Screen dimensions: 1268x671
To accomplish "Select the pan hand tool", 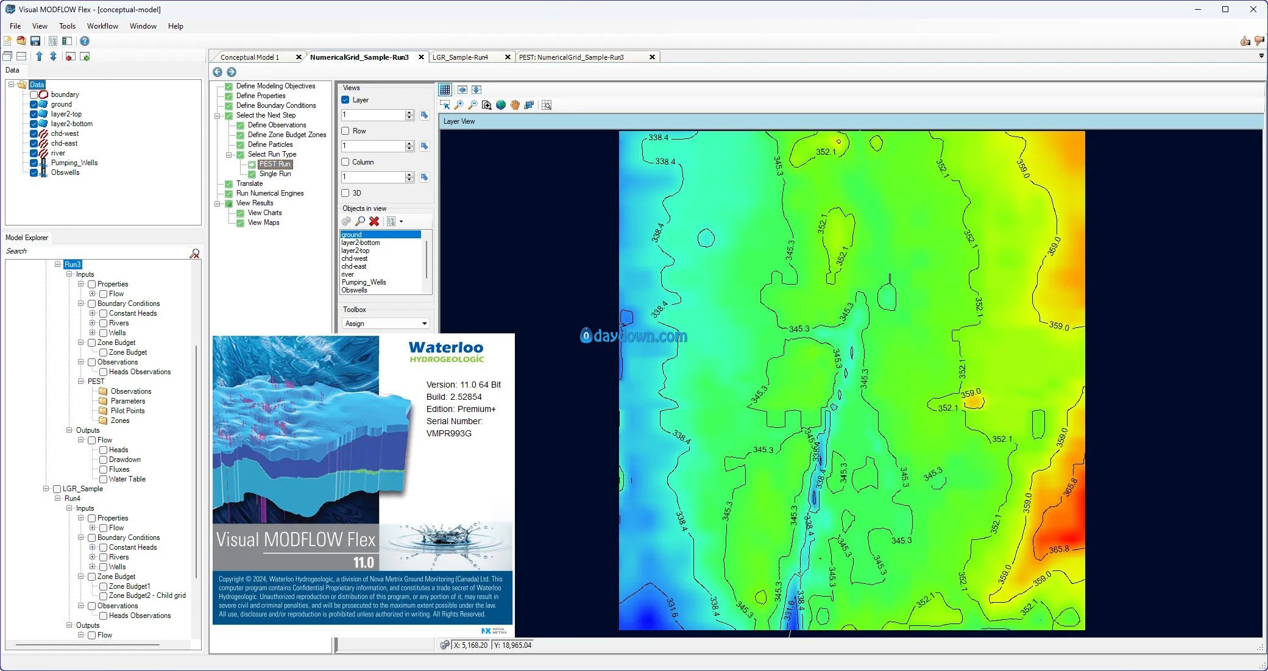I will (515, 105).
